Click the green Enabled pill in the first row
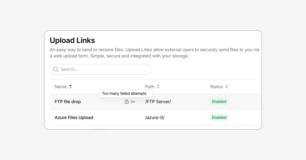This screenshot has height=160, width=306. 219,102
